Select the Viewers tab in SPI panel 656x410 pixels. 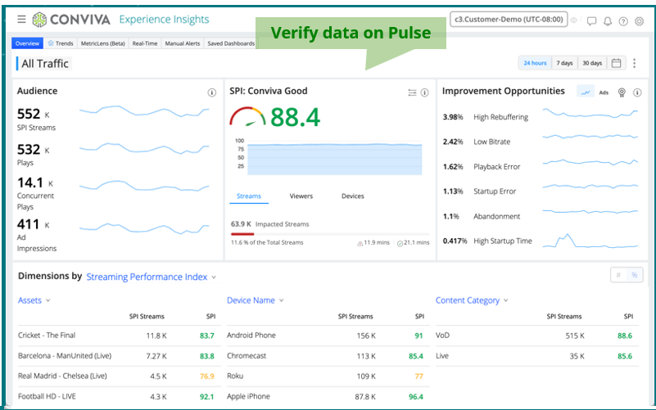click(x=301, y=196)
